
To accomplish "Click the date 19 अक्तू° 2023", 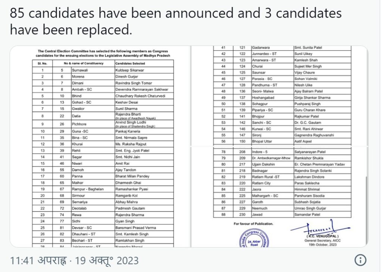I will pyautogui.click(x=107, y=260).
